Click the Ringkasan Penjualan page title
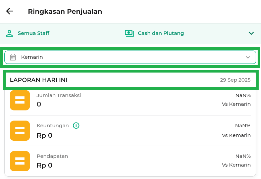Viewport: 261px width, 179px height. (x=65, y=11)
